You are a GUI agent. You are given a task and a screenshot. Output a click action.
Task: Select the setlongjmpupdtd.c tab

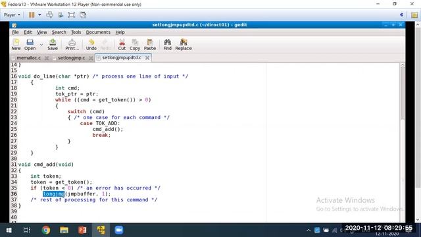pyautogui.click(x=122, y=57)
